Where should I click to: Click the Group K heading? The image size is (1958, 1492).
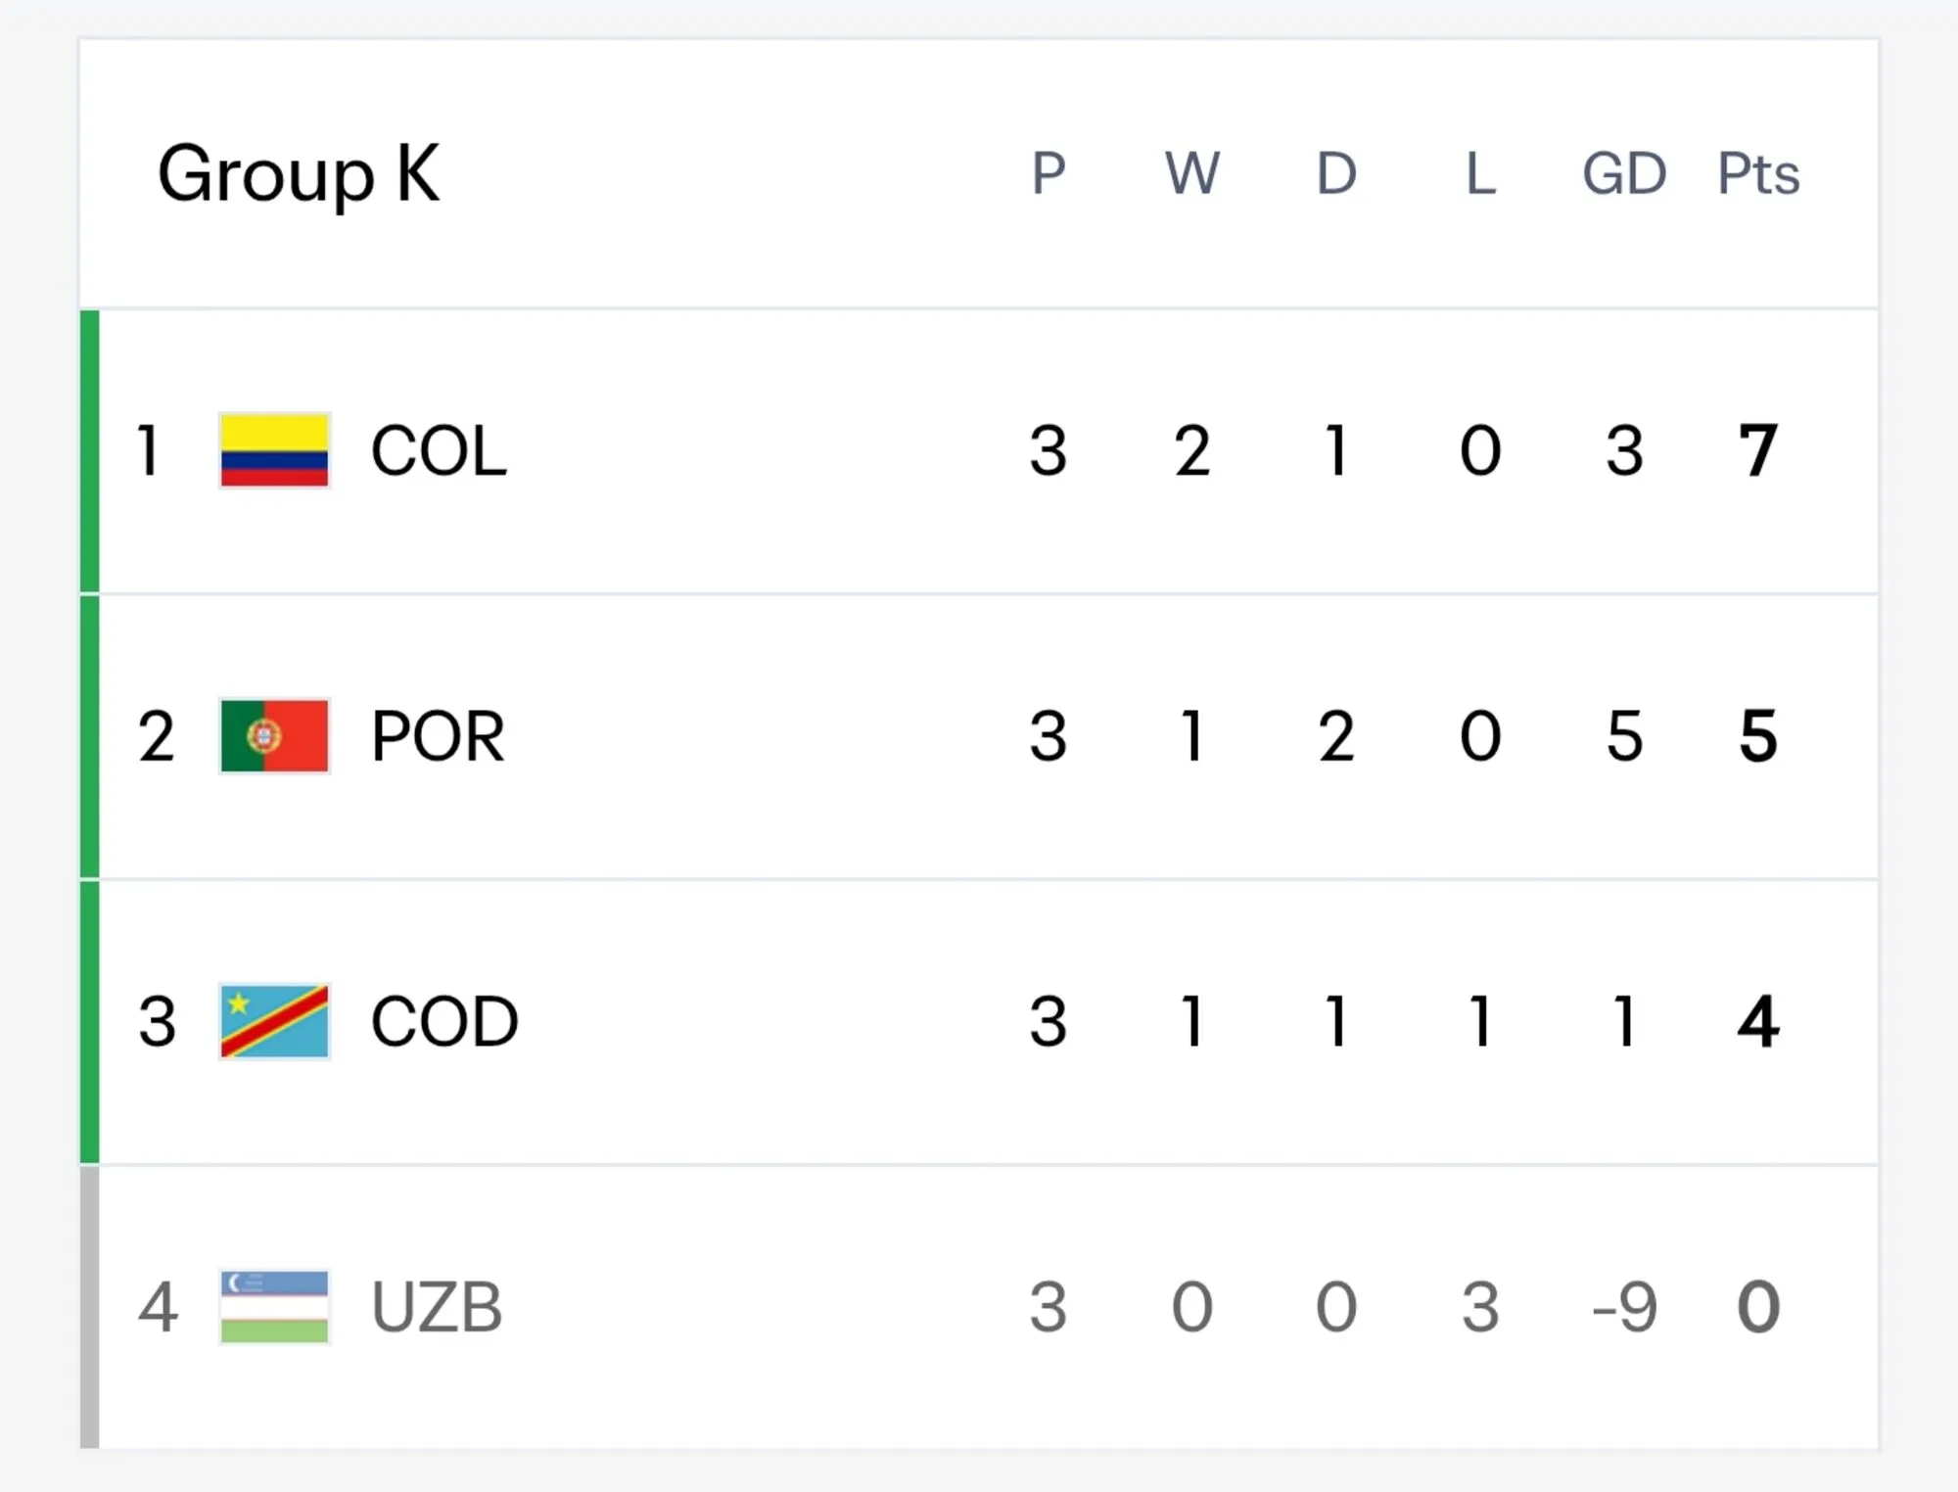click(299, 174)
